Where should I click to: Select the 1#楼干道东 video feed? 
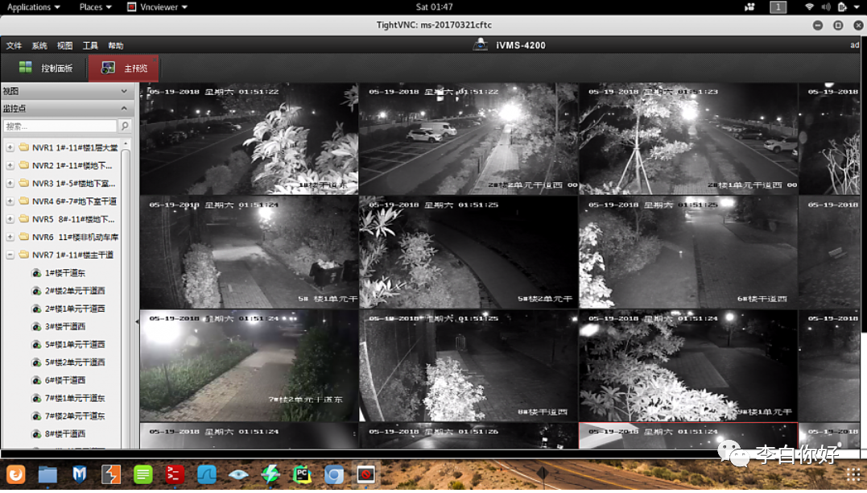tap(249, 139)
